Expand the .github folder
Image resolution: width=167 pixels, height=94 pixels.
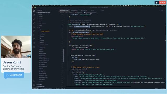coord(40,14)
